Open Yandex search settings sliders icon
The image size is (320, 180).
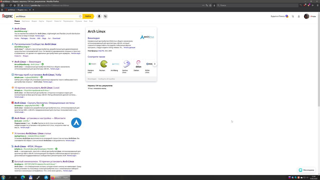click(105, 16)
